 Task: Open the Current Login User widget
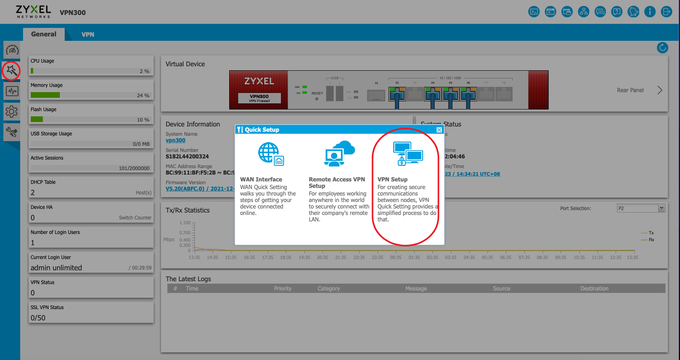click(91, 263)
